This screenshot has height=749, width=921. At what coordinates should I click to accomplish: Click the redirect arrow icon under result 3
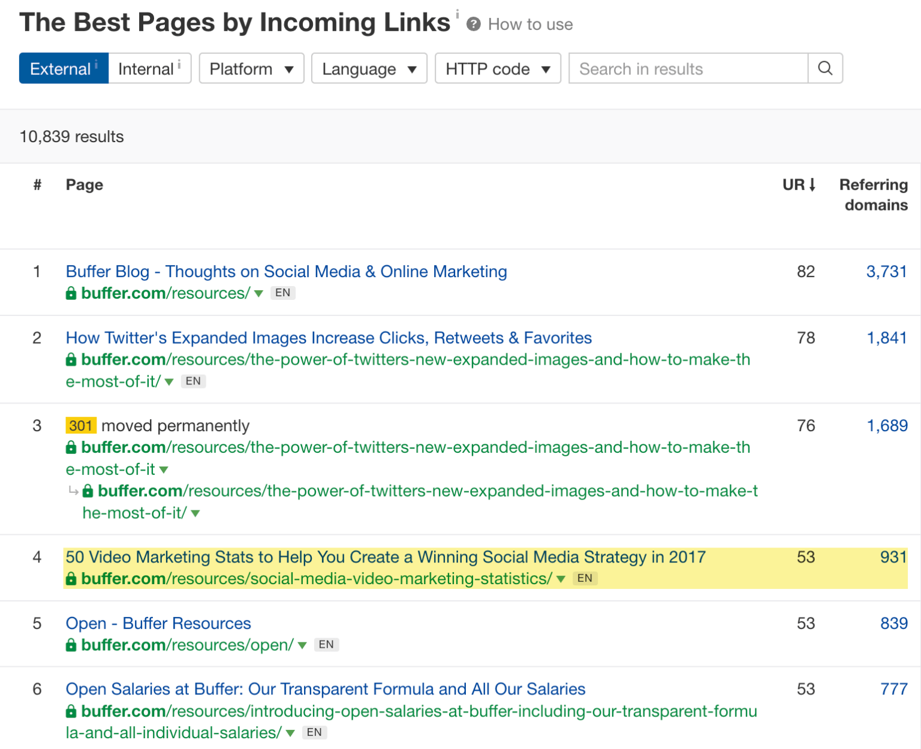(x=73, y=491)
